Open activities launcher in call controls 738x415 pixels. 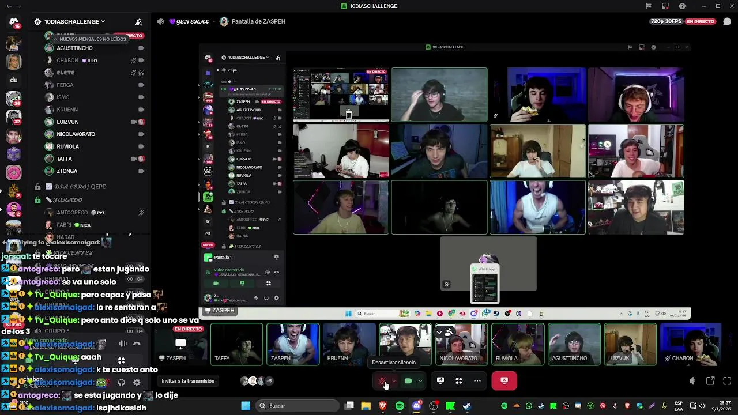tap(459, 380)
